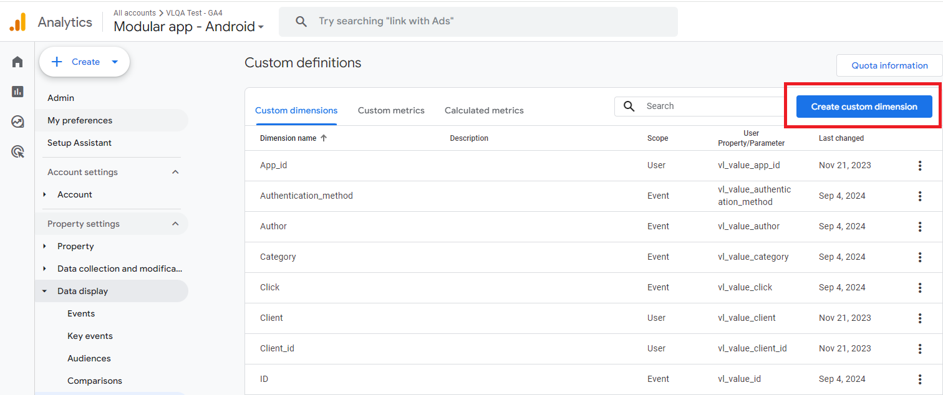943x395 pixels.
Task: Click the custom dimensions Search field
Action: pos(700,106)
